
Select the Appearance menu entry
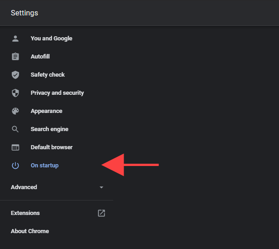click(47, 111)
